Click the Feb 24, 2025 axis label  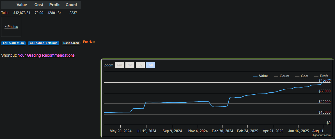(247, 131)
